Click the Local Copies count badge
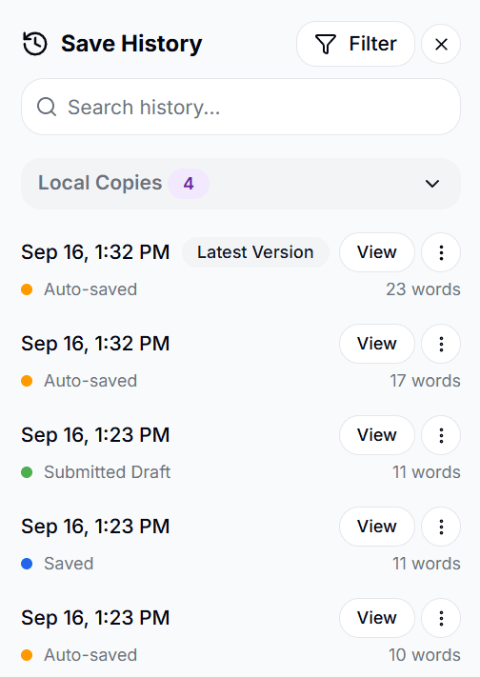The height and width of the screenshot is (677, 480). point(189,184)
